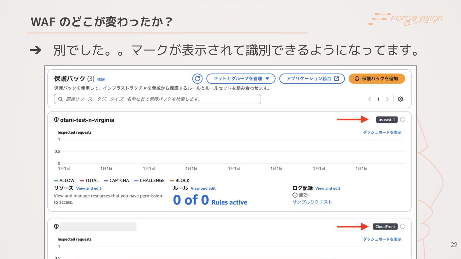
Task: Click the otani-test-n-virginia pack title
Action: [87, 120]
